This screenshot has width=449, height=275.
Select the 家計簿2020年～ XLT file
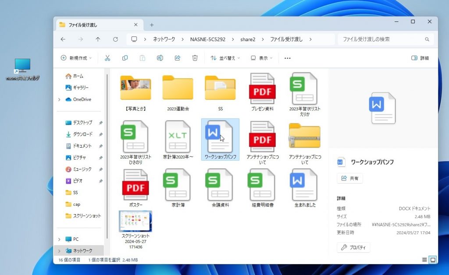pos(178,140)
